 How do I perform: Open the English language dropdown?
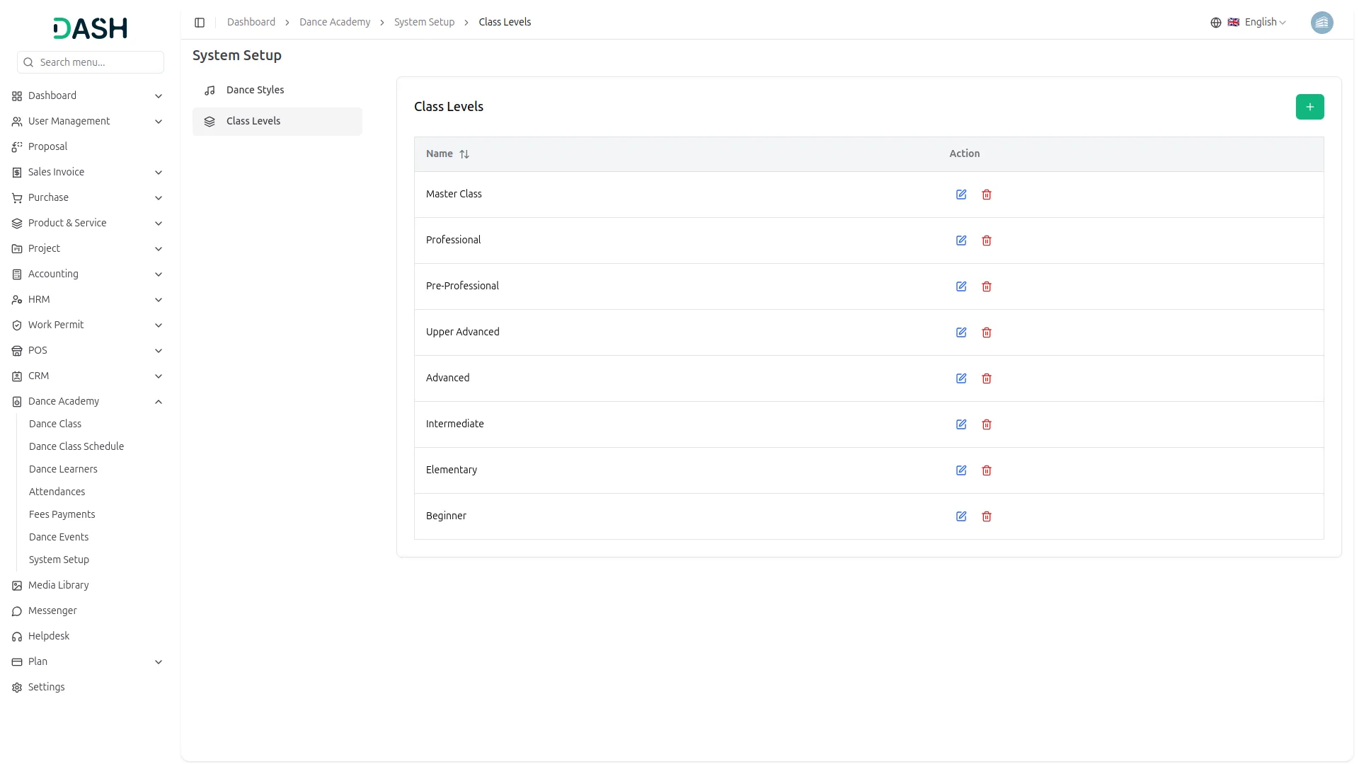tap(1256, 23)
